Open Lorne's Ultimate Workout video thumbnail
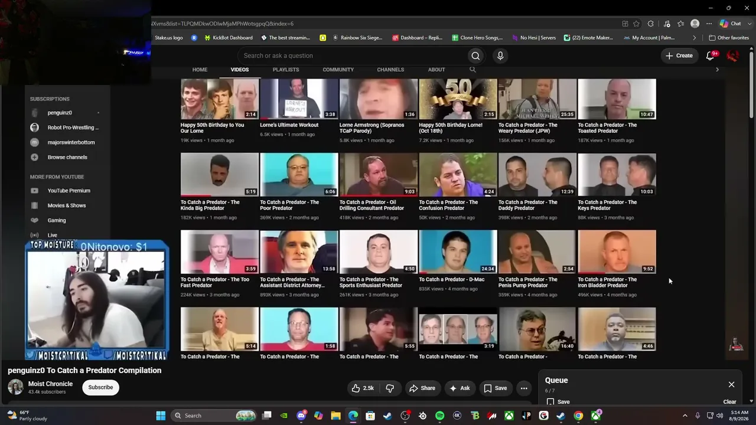This screenshot has height=425, width=756. pyautogui.click(x=299, y=99)
